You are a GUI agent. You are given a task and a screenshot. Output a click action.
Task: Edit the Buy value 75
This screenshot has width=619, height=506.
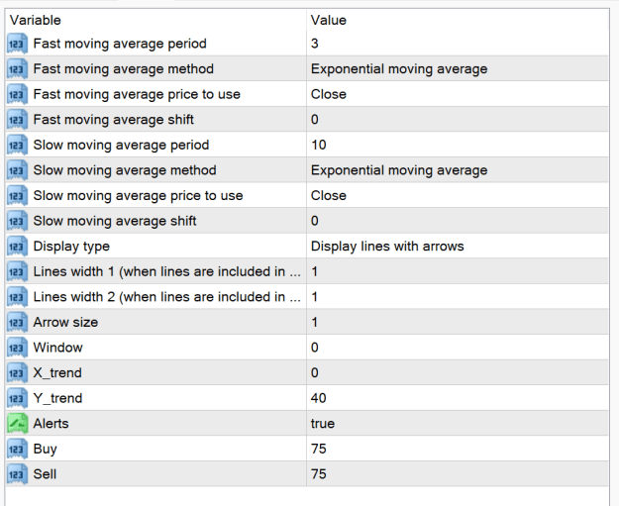458,450
